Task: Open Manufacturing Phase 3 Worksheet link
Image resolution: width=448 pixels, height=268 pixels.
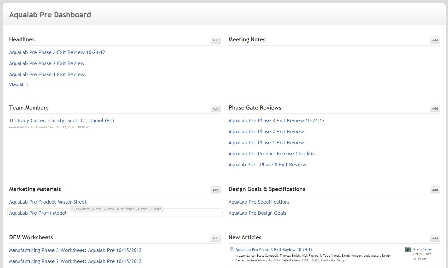Action: tap(75, 250)
